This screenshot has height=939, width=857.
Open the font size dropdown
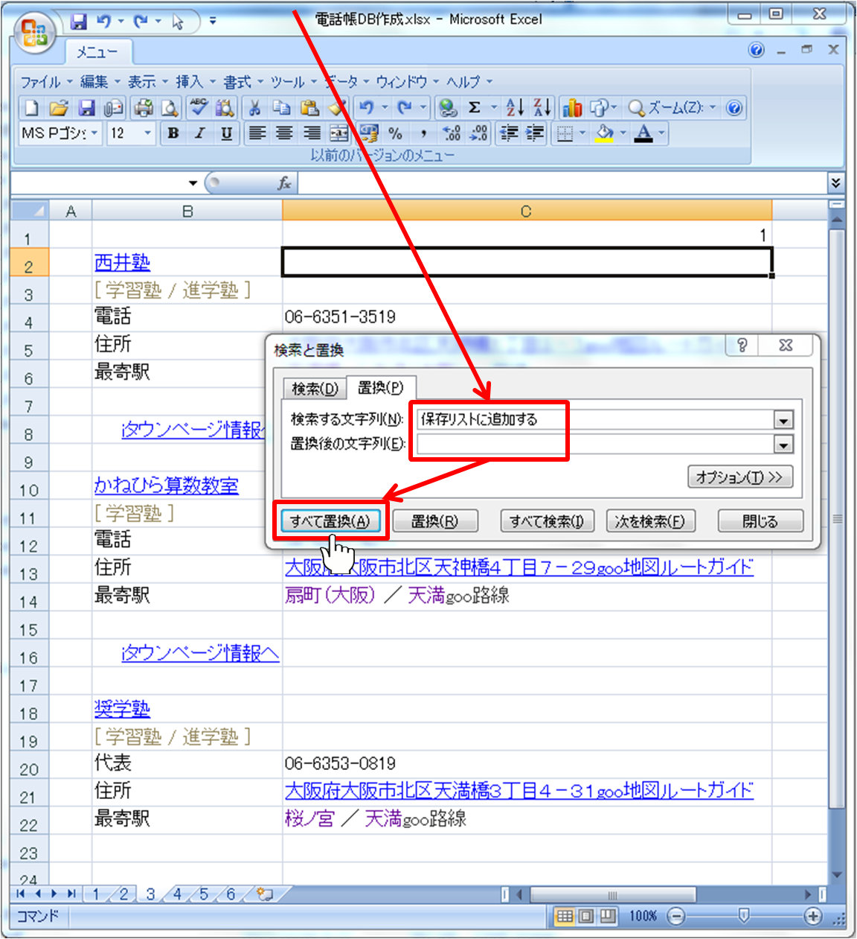147,133
